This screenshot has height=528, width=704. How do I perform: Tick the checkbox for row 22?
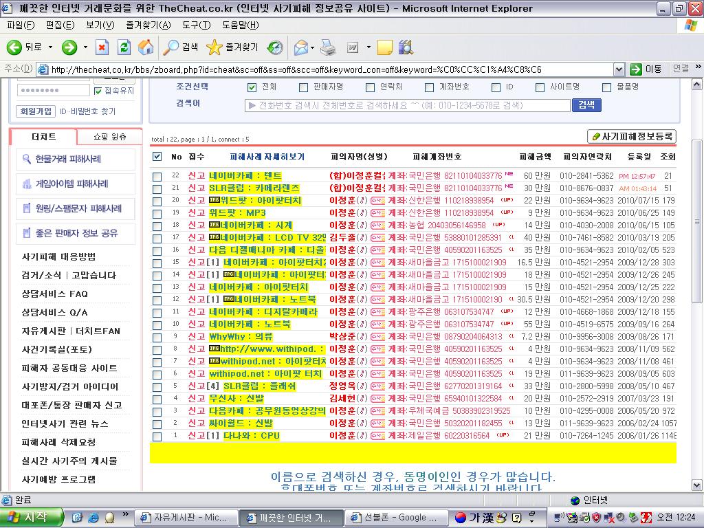click(x=157, y=176)
